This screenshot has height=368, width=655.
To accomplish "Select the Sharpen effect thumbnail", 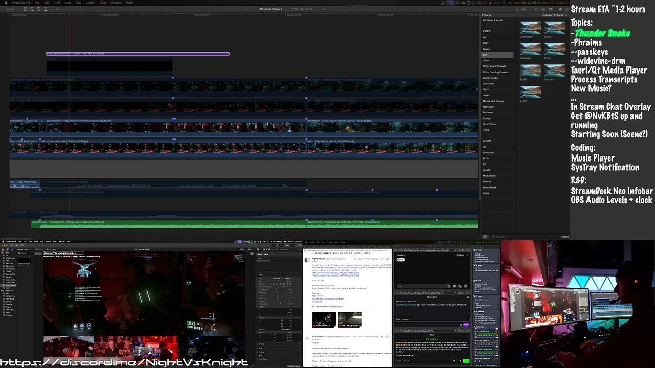I will pyautogui.click(x=555, y=71).
